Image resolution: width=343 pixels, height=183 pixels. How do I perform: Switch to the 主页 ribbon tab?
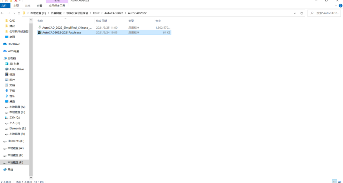tap(16, 6)
